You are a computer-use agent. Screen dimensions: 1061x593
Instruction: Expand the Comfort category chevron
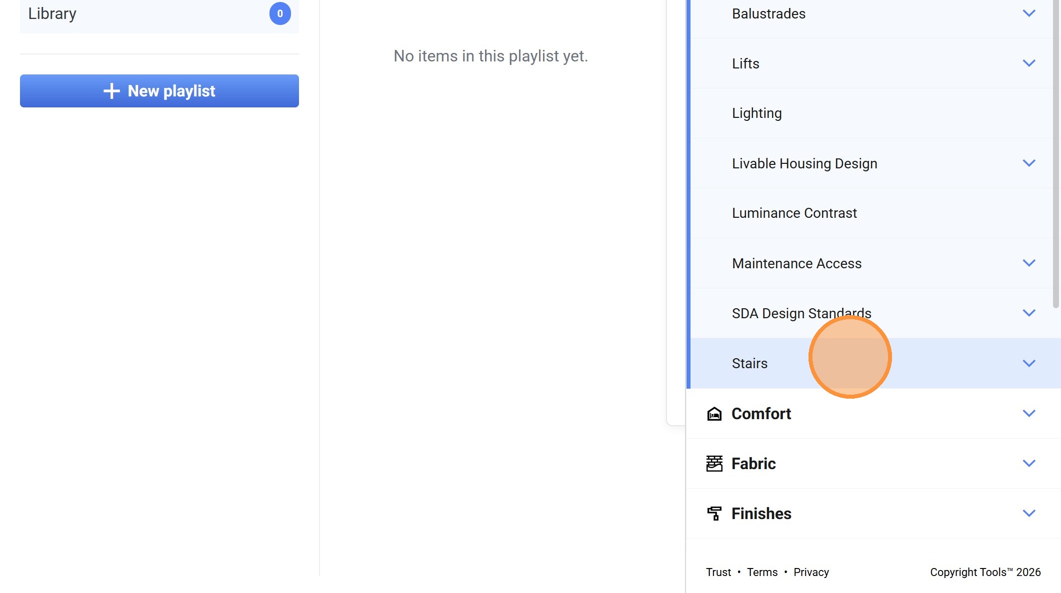(x=1028, y=414)
